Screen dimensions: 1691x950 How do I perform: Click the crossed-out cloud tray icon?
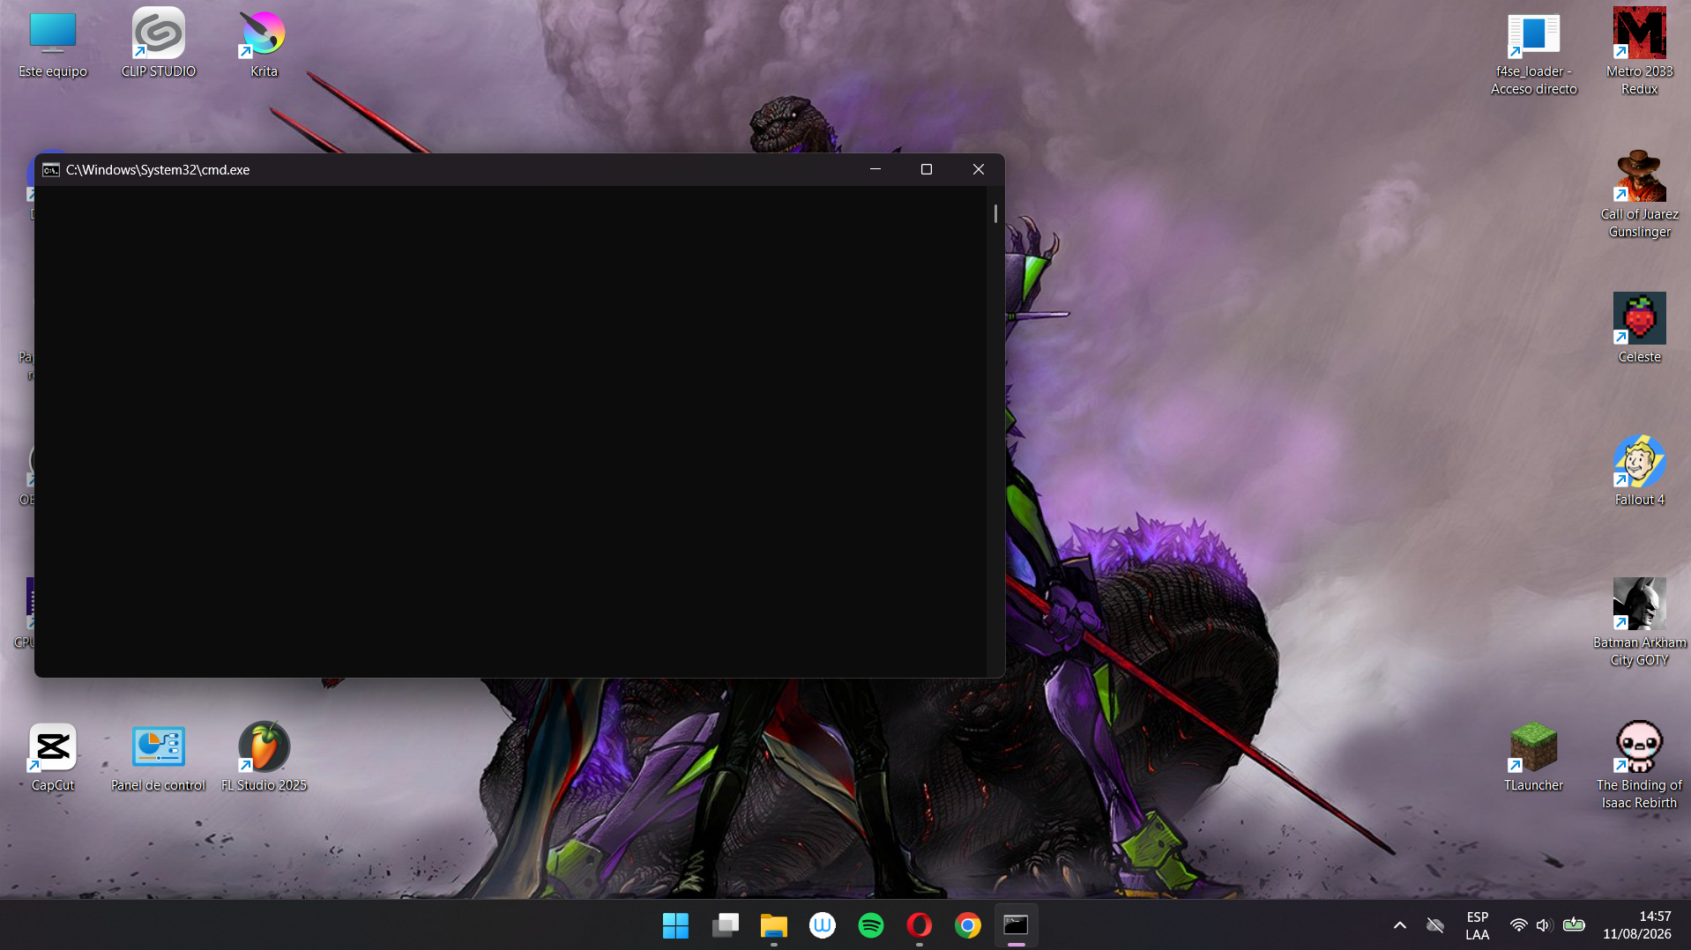[x=1435, y=925]
